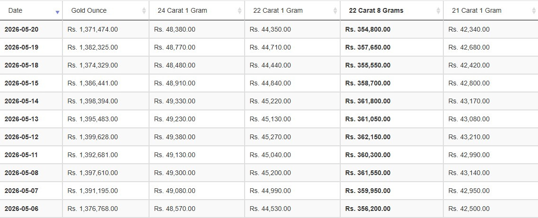Click the 22 Carat 8 Grams sort arrows
This screenshot has width=538, height=218.
438,10
